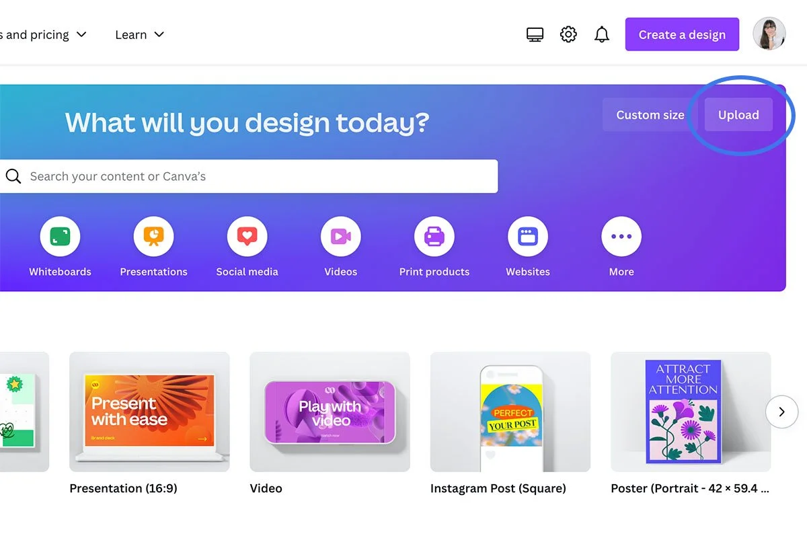Click the Create a design button
The height and width of the screenshot is (538, 807).
tap(682, 34)
